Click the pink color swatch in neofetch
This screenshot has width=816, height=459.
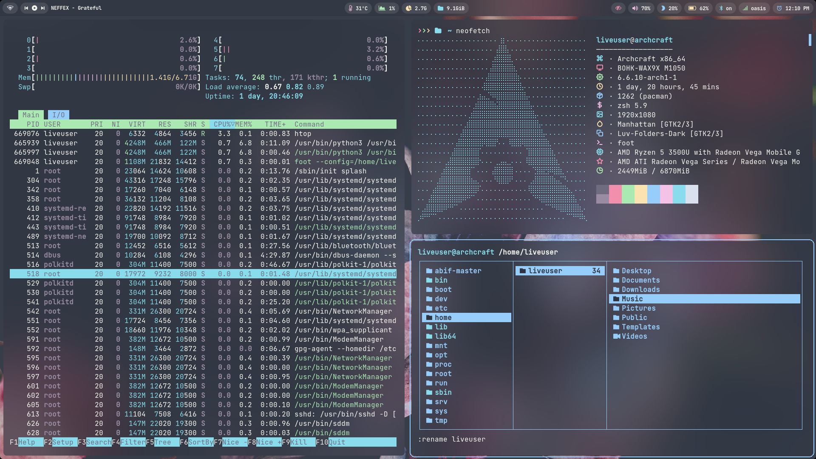pyautogui.click(x=615, y=194)
